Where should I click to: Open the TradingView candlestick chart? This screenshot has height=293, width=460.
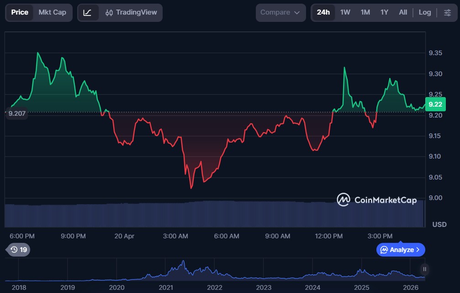click(x=131, y=12)
